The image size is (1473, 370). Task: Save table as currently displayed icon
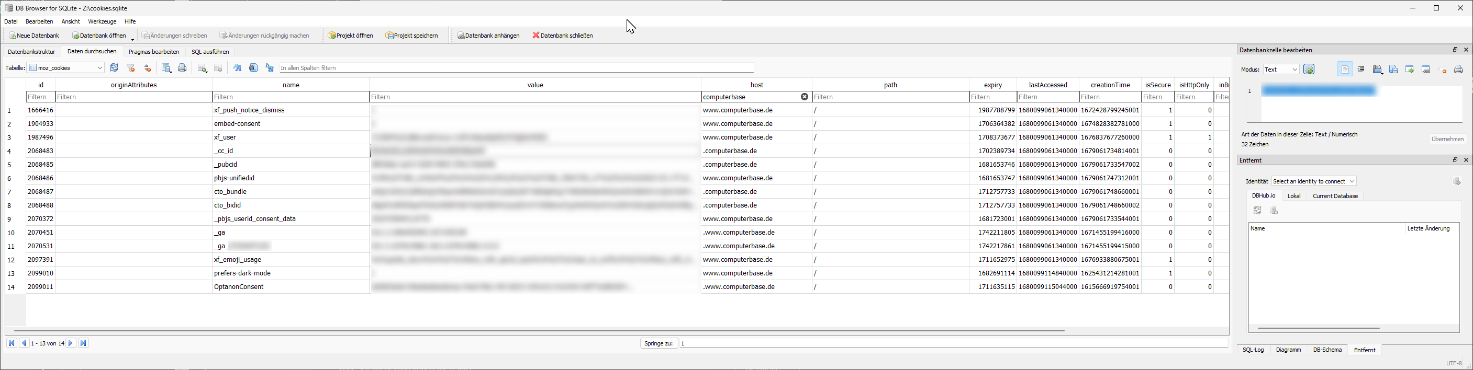[x=166, y=68]
